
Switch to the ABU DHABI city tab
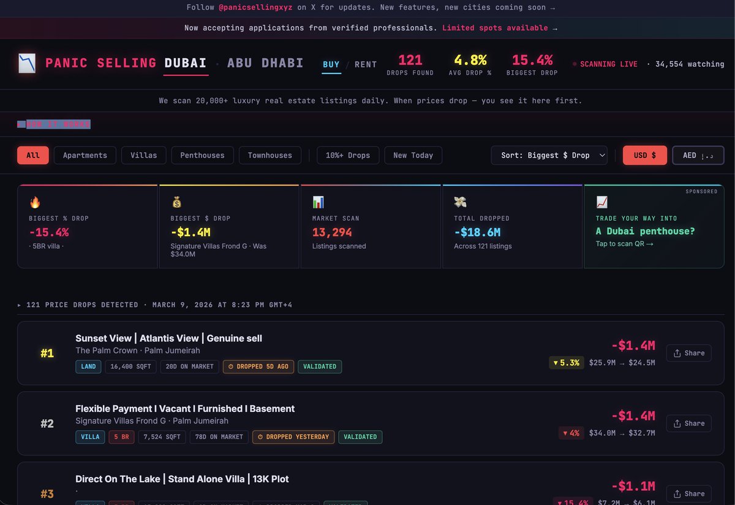tap(265, 63)
